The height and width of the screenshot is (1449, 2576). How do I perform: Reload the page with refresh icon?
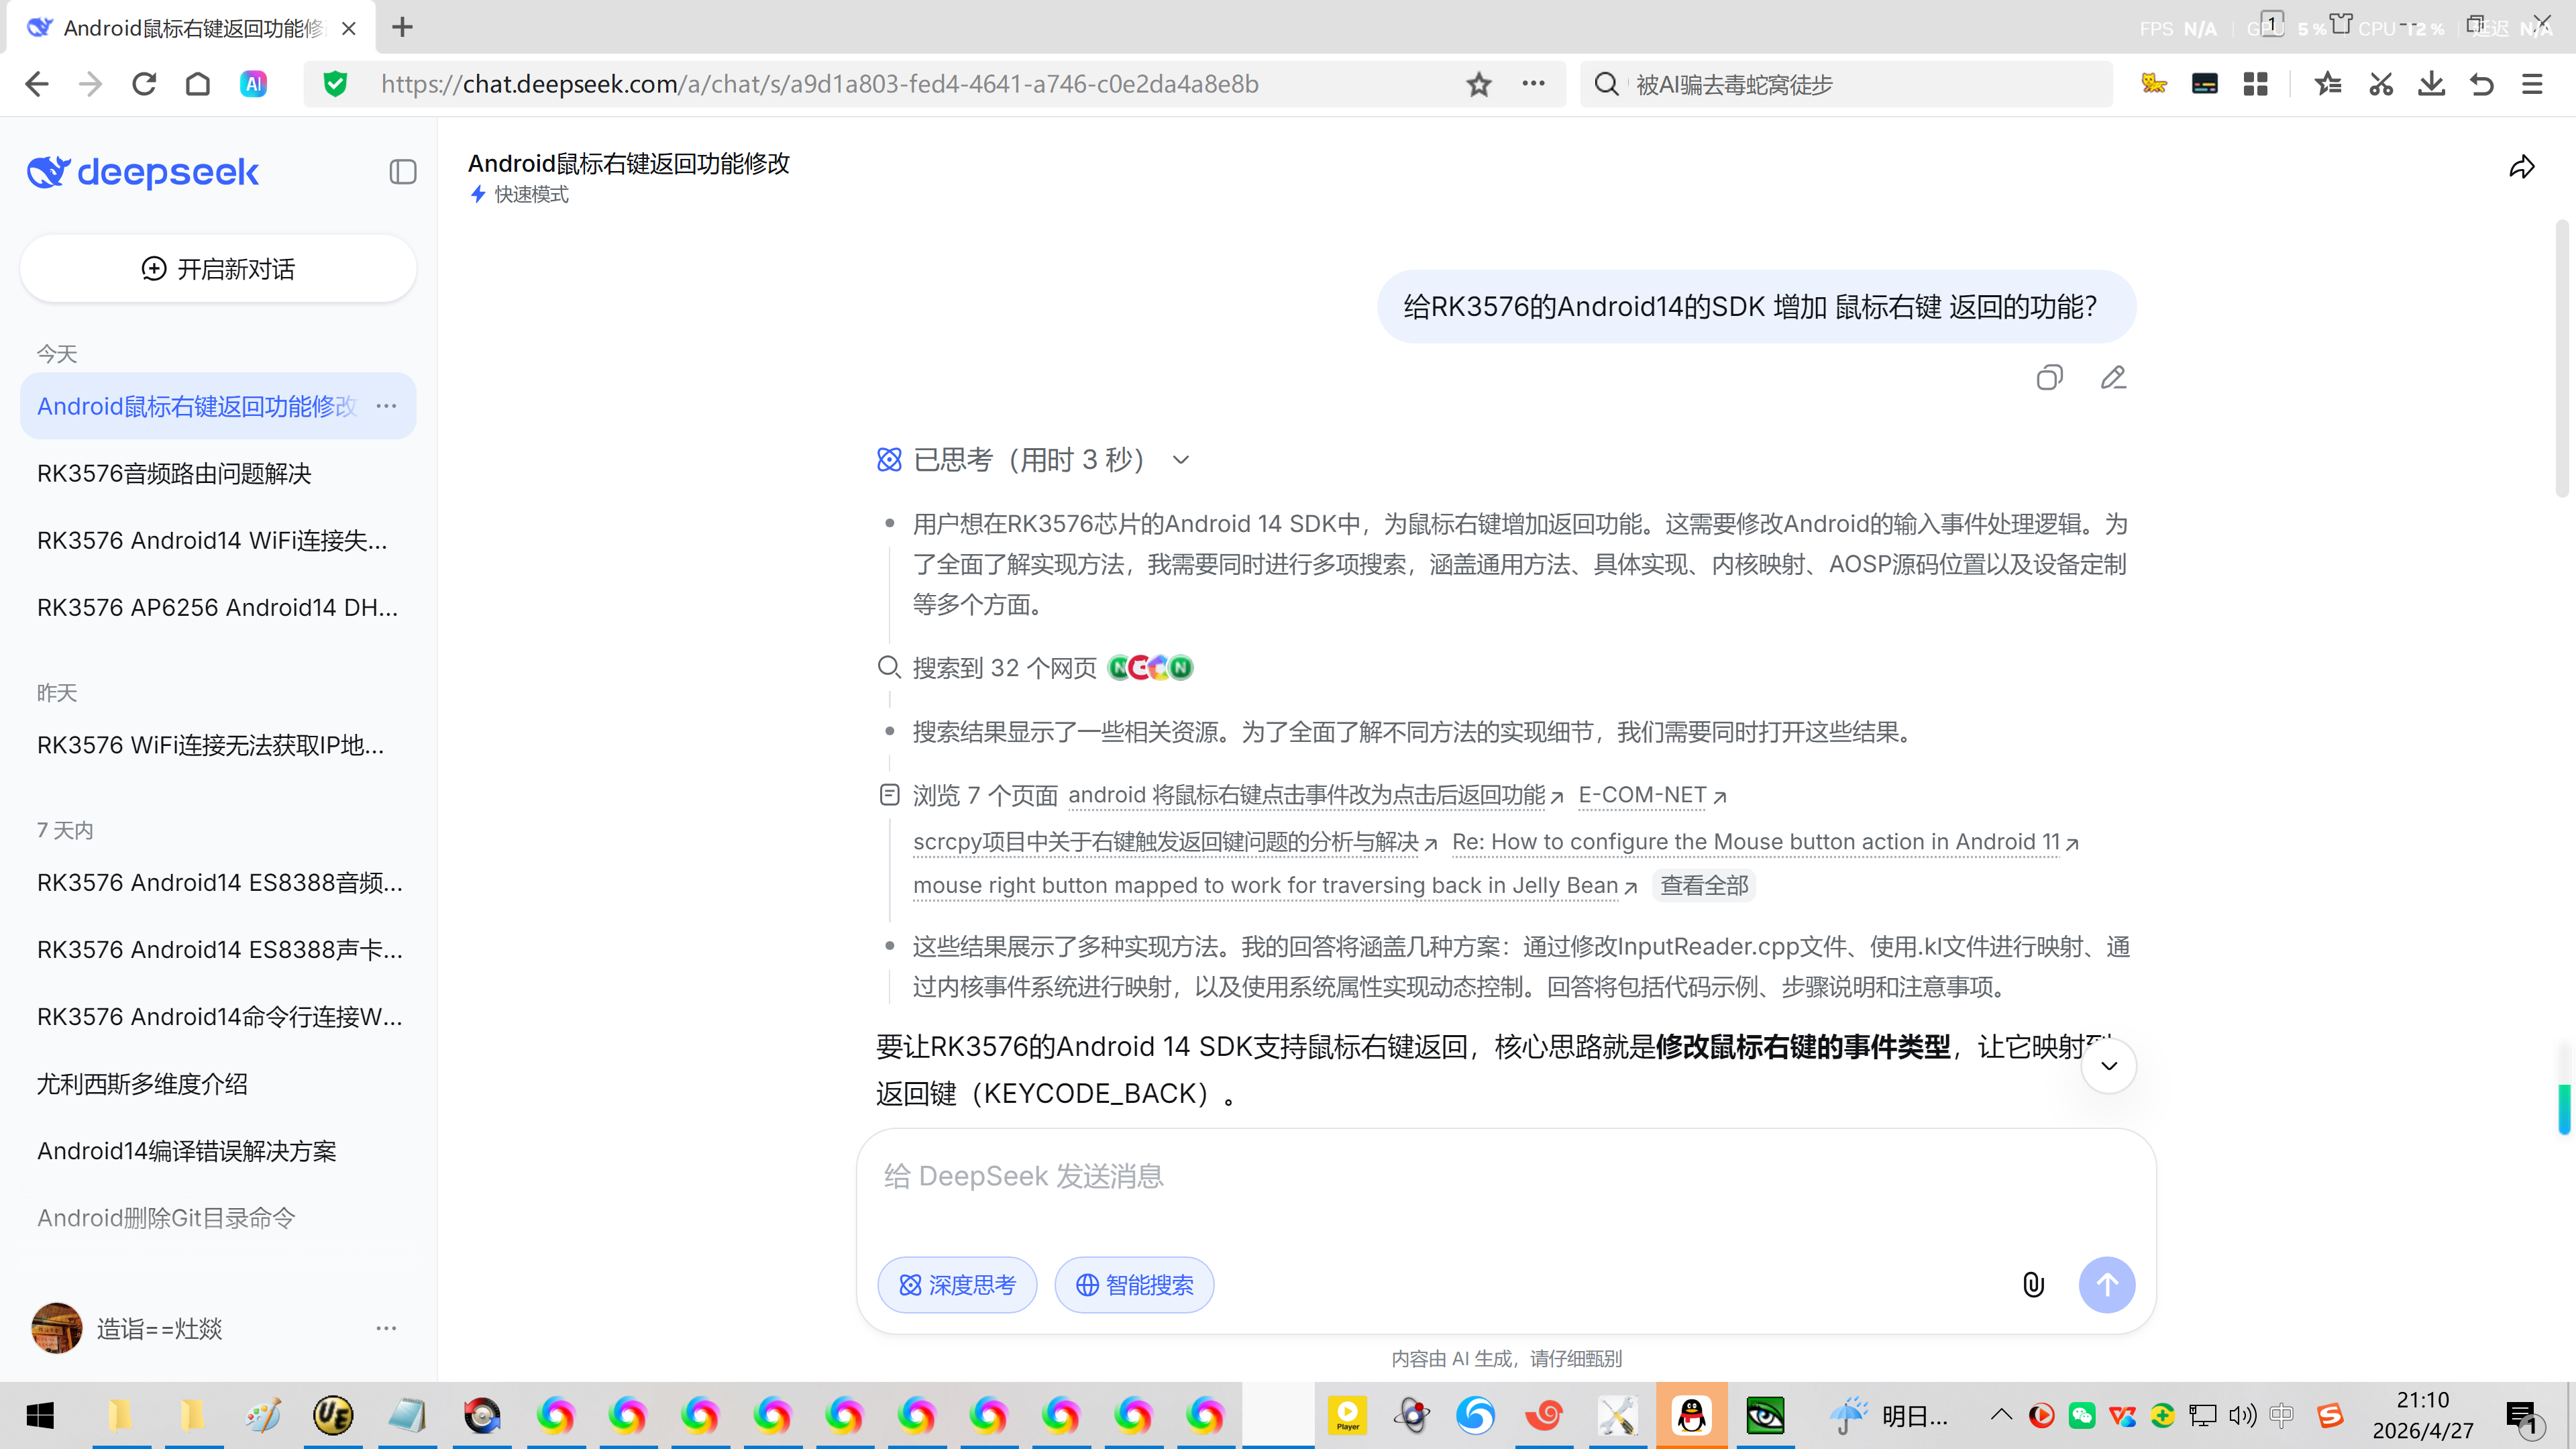coord(144,84)
